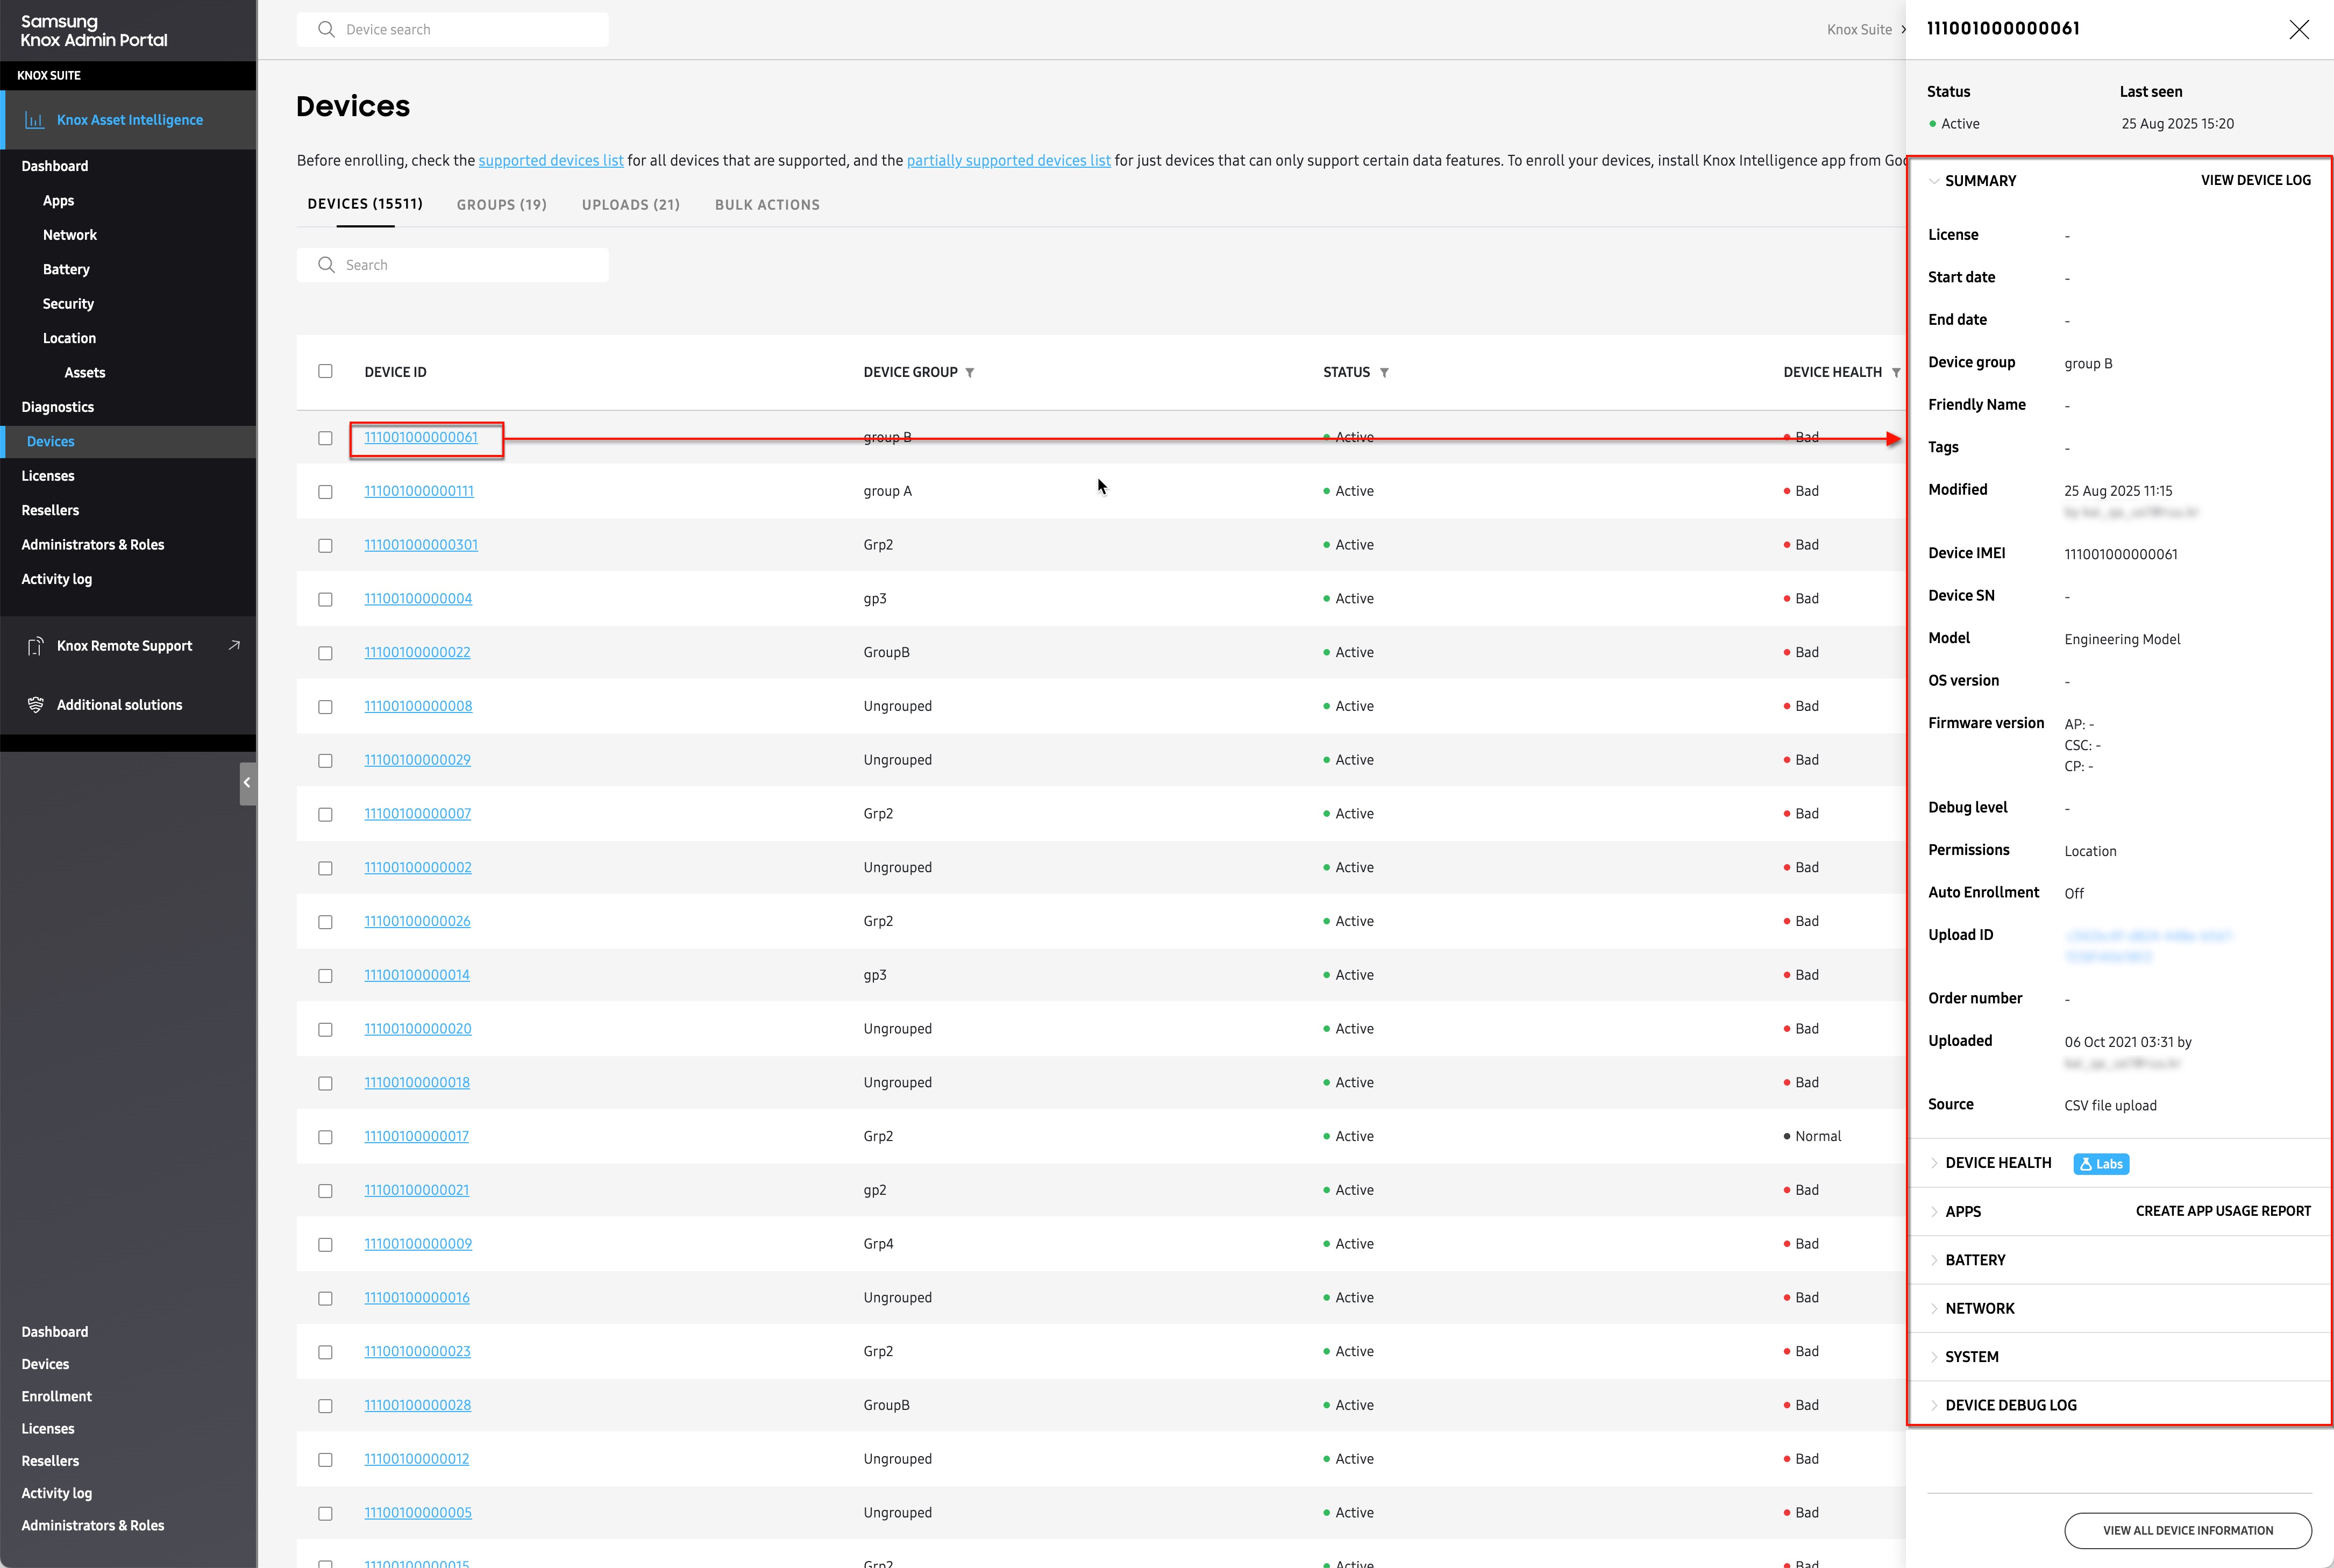Click the Knox Suite breadcrumb

pos(1859,30)
